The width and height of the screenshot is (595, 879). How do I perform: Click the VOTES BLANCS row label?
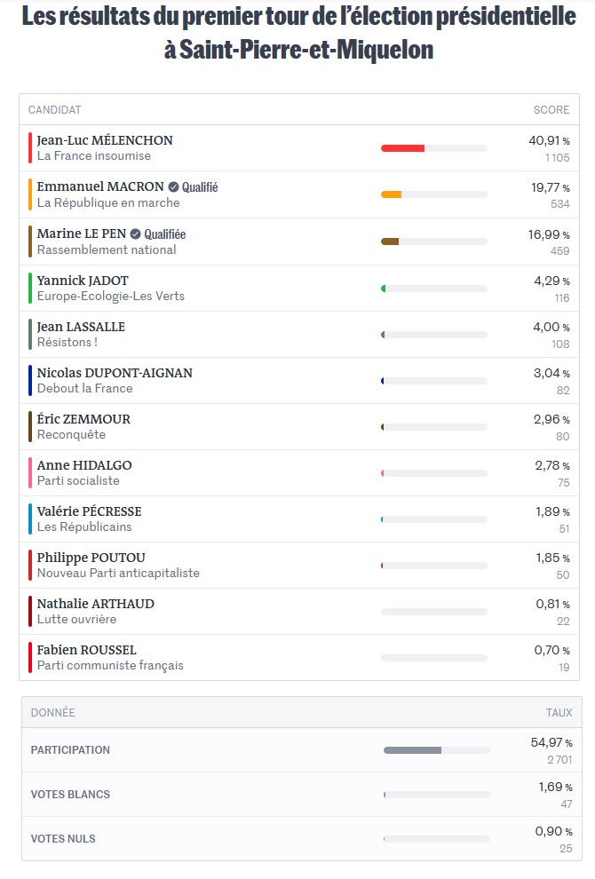(x=70, y=795)
